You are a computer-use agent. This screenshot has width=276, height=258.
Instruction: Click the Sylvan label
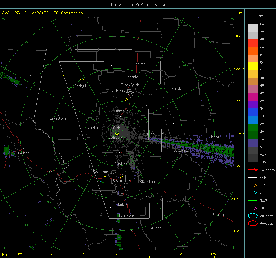(x=117, y=90)
